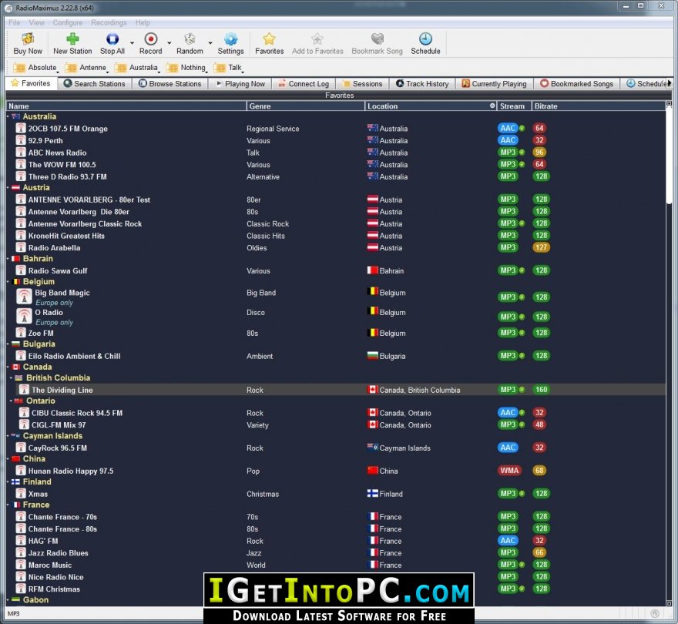Click the WMA stream badge for Hunan Radio
Screen dimensions: 678x624
coord(509,471)
